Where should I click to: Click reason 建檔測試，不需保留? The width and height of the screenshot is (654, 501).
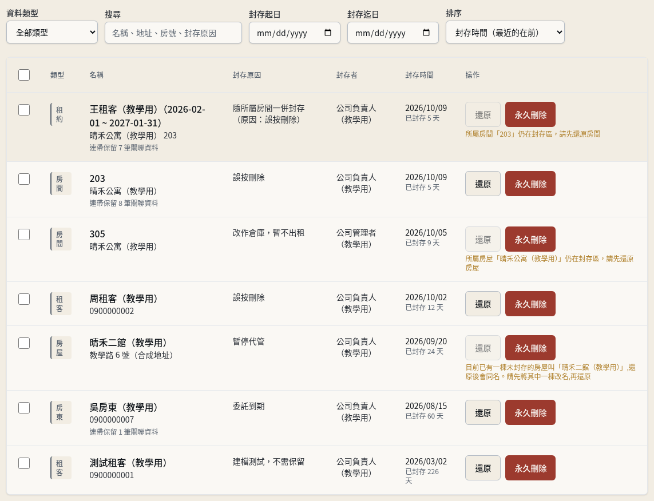[x=268, y=462]
